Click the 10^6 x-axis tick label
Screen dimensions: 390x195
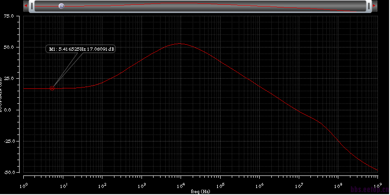coord(260,185)
